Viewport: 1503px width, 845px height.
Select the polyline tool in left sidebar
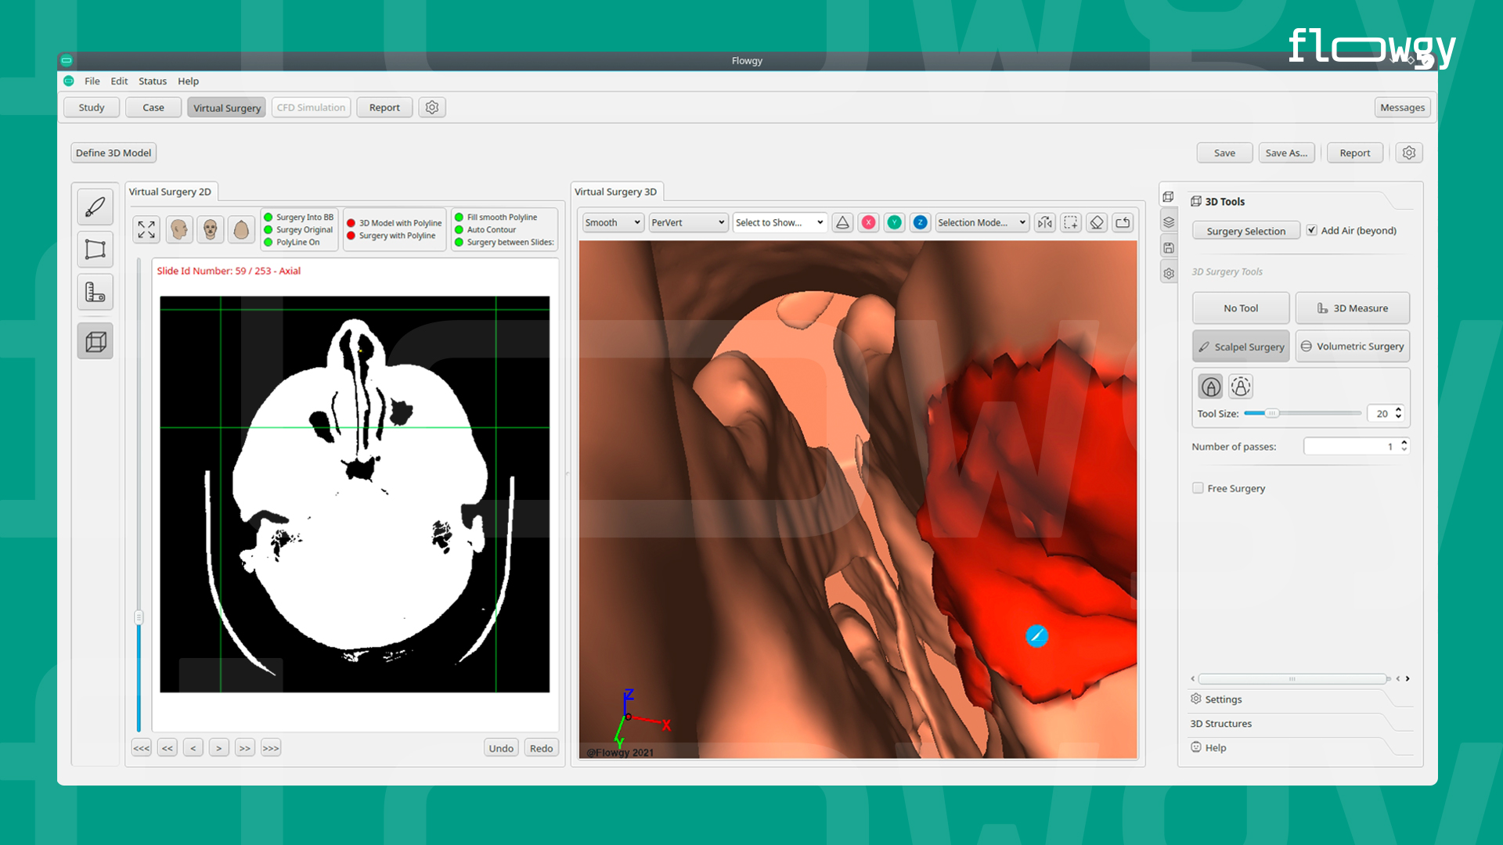point(95,249)
